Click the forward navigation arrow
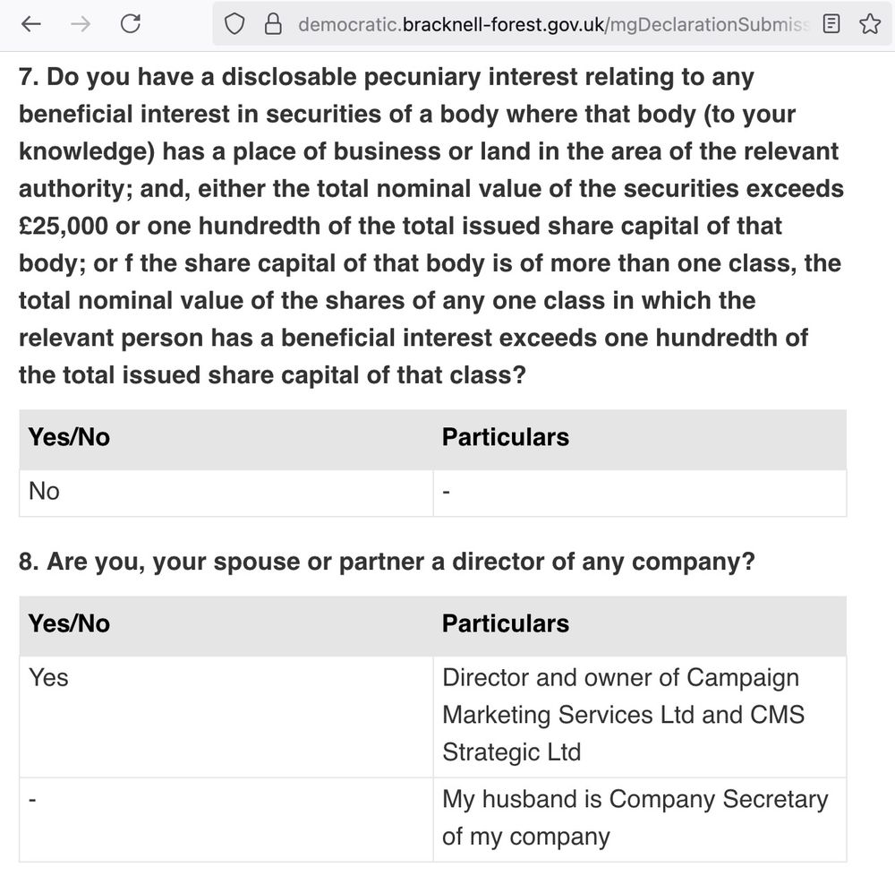895x893 pixels. pos(81,23)
